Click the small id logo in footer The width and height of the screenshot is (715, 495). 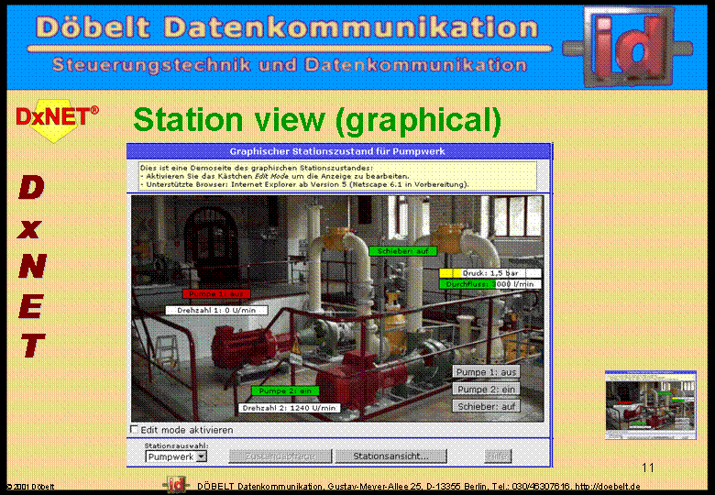click(176, 485)
